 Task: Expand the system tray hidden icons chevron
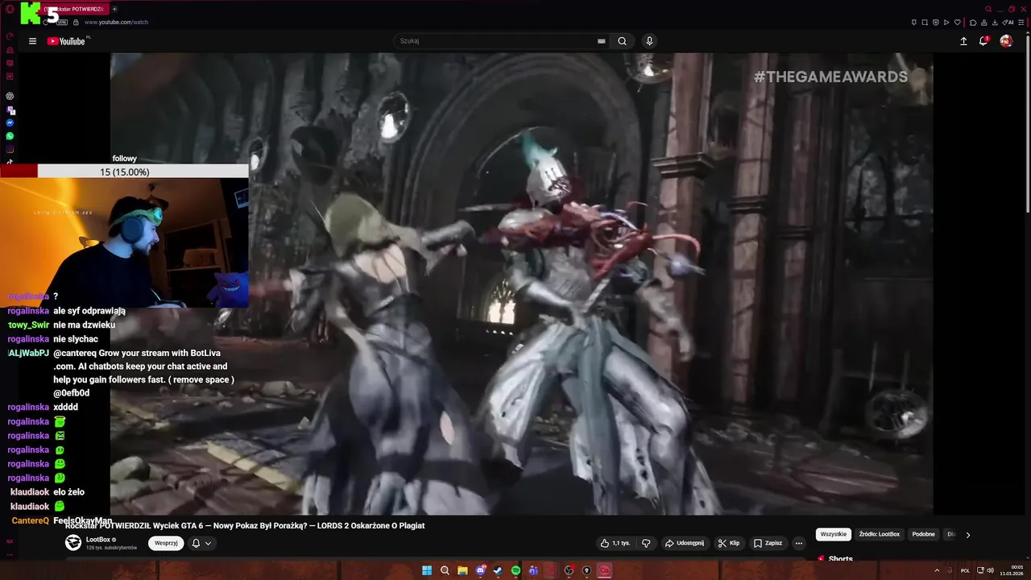pos(937,570)
